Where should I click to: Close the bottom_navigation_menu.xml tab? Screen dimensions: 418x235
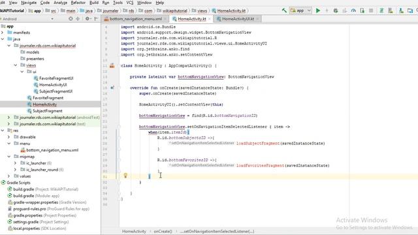(165, 19)
